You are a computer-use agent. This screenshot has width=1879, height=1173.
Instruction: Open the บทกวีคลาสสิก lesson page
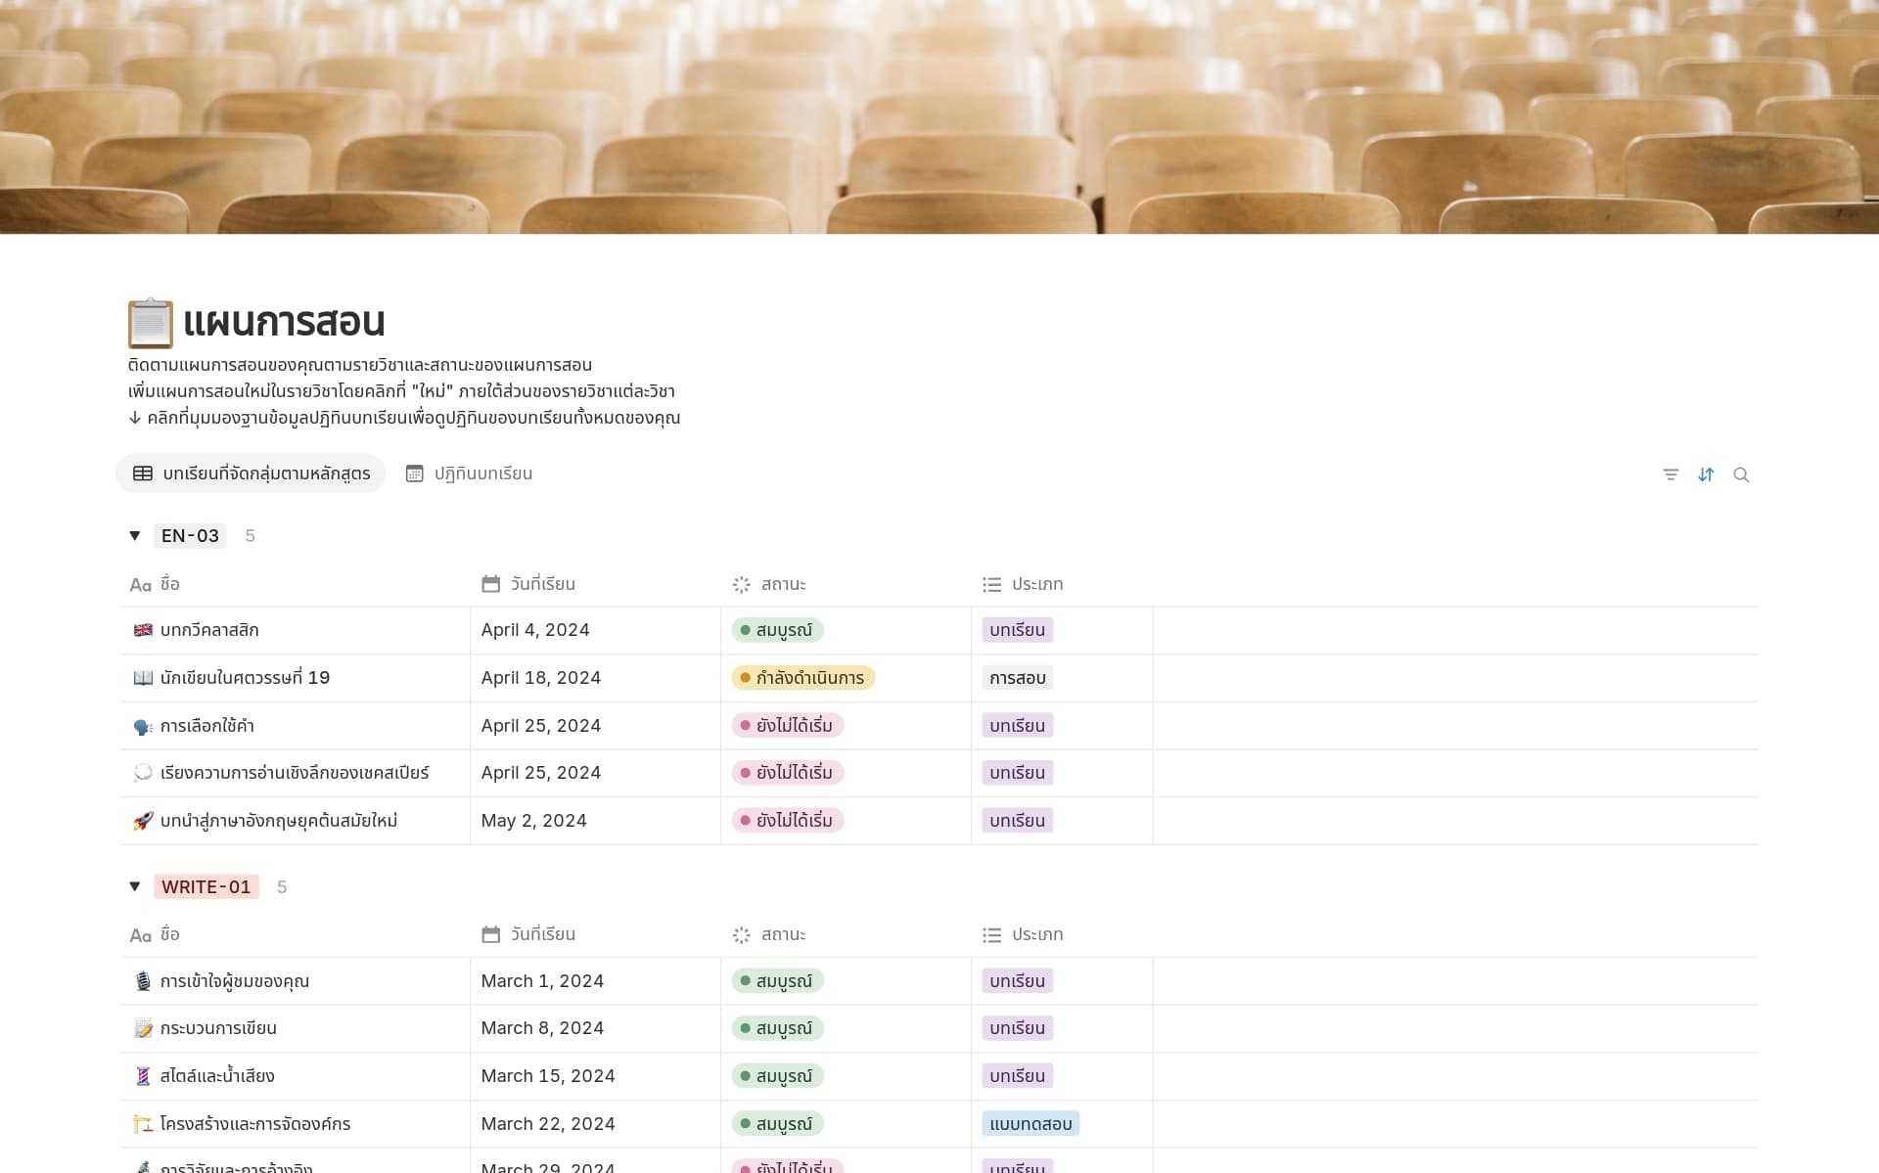tap(209, 630)
